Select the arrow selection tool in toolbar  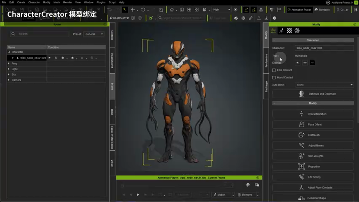click(125, 10)
